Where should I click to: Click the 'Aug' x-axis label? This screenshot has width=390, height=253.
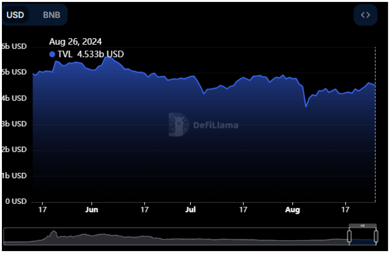[292, 210]
